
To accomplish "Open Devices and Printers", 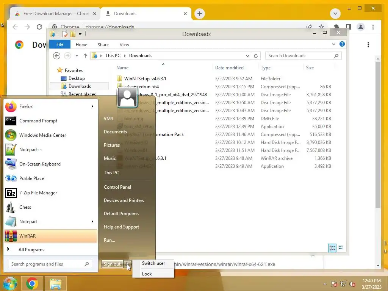I will pyautogui.click(x=124, y=200).
